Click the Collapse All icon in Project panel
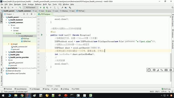Screen dimensions: 174x98 (x=27, y=14)
